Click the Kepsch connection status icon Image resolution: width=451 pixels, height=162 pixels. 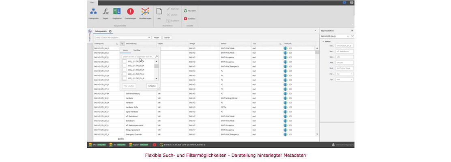[x=131, y=145]
